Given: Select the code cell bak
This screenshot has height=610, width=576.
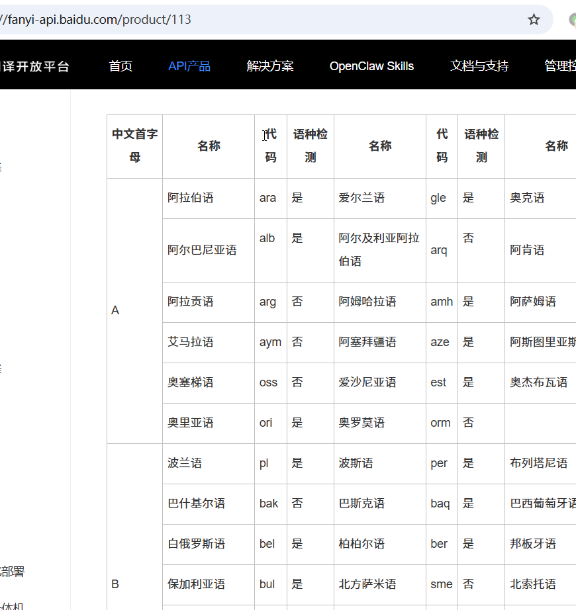Looking at the screenshot, I should coord(271,504).
